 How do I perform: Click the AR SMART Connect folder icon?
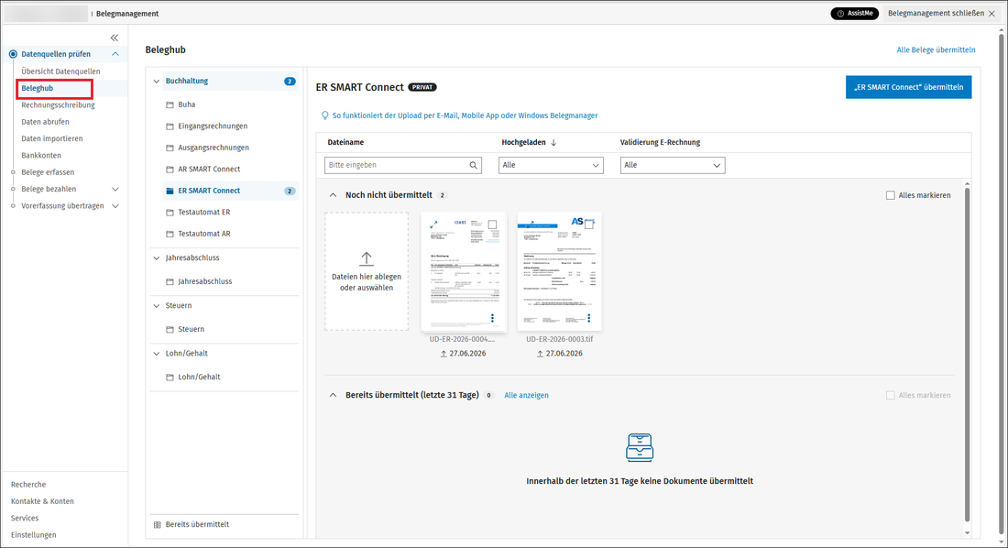point(170,170)
